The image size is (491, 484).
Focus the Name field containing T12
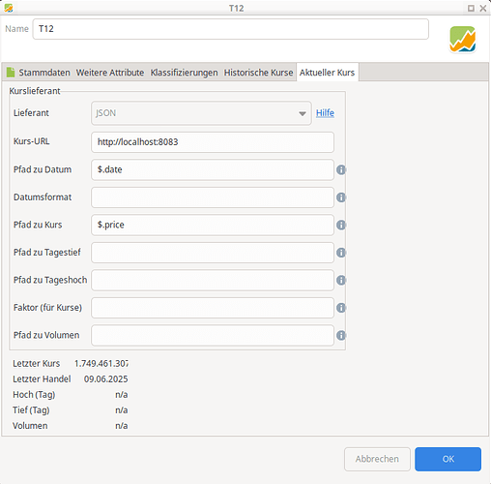230,29
